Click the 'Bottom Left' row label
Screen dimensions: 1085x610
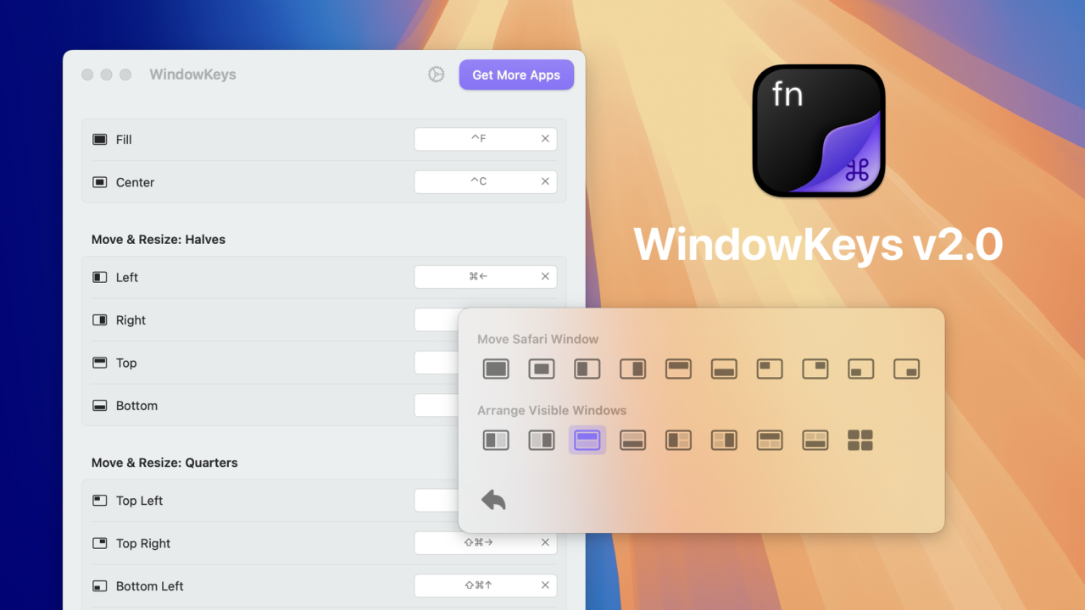(x=150, y=586)
